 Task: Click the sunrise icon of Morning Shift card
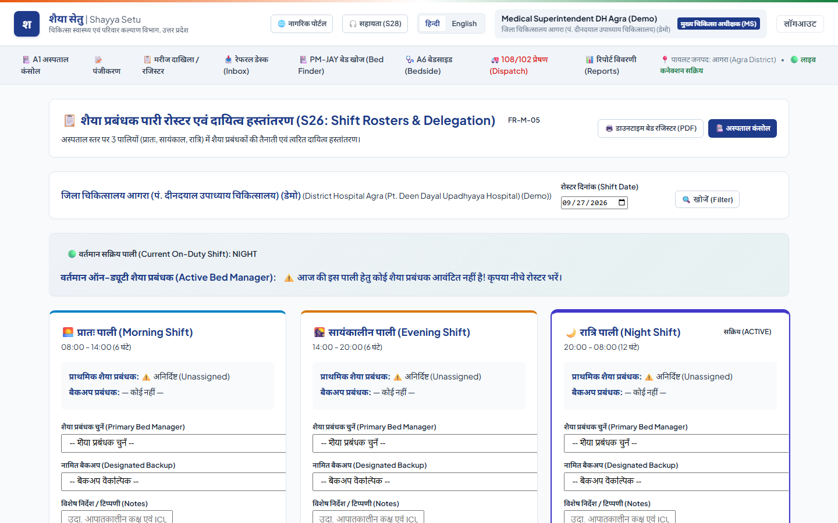pos(68,332)
